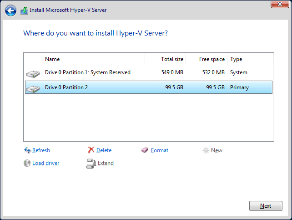Click the Load driver disc icon

pos(27,163)
